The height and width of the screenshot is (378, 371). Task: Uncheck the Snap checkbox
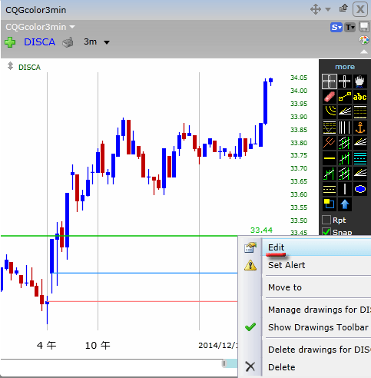pos(326,232)
